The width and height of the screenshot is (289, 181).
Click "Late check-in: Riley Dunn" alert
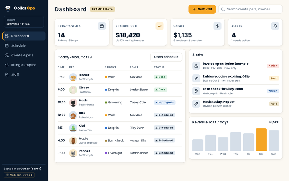click(x=223, y=89)
